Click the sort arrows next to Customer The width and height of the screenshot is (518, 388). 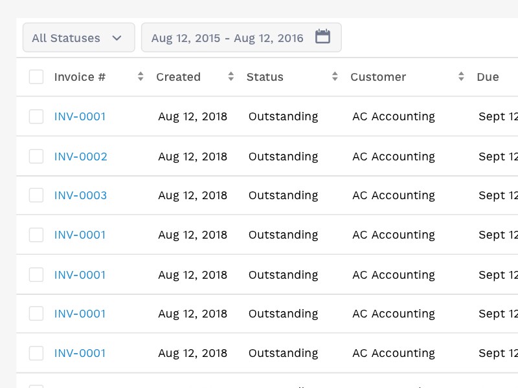(x=461, y=76)
